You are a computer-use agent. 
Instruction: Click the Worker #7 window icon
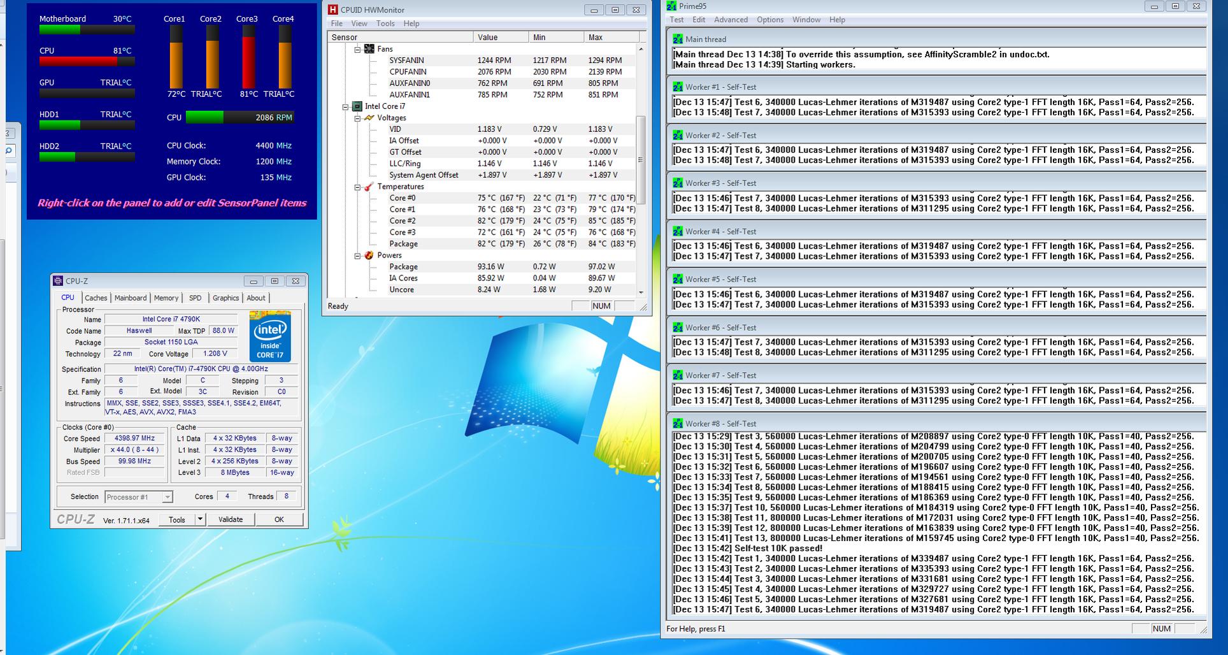tap(678, 375)
